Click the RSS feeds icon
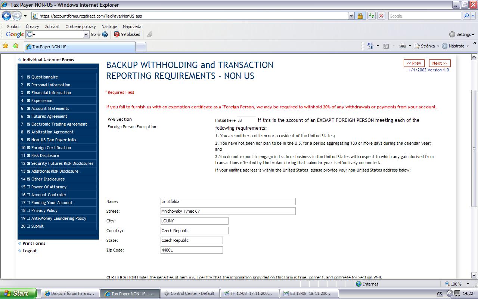This screenshot has height=299, width=478. click(386, 46)
